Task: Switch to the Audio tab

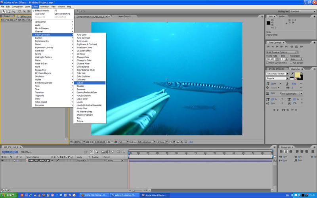Action: (282, 16)
